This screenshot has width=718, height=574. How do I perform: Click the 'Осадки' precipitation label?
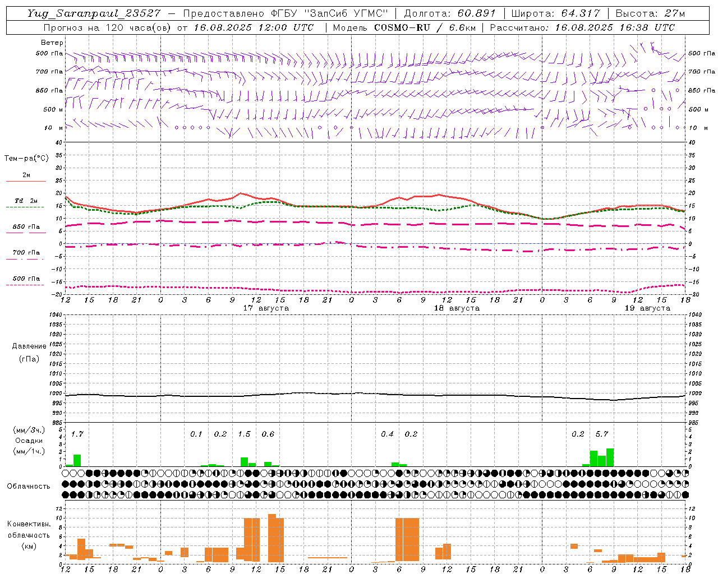click(x=29, y=441)
